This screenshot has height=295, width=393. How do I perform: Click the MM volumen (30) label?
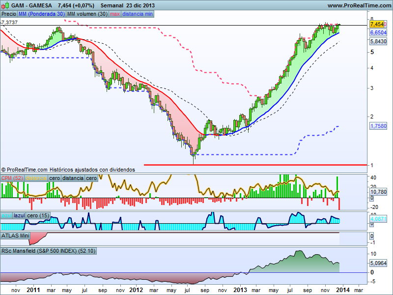87,14
